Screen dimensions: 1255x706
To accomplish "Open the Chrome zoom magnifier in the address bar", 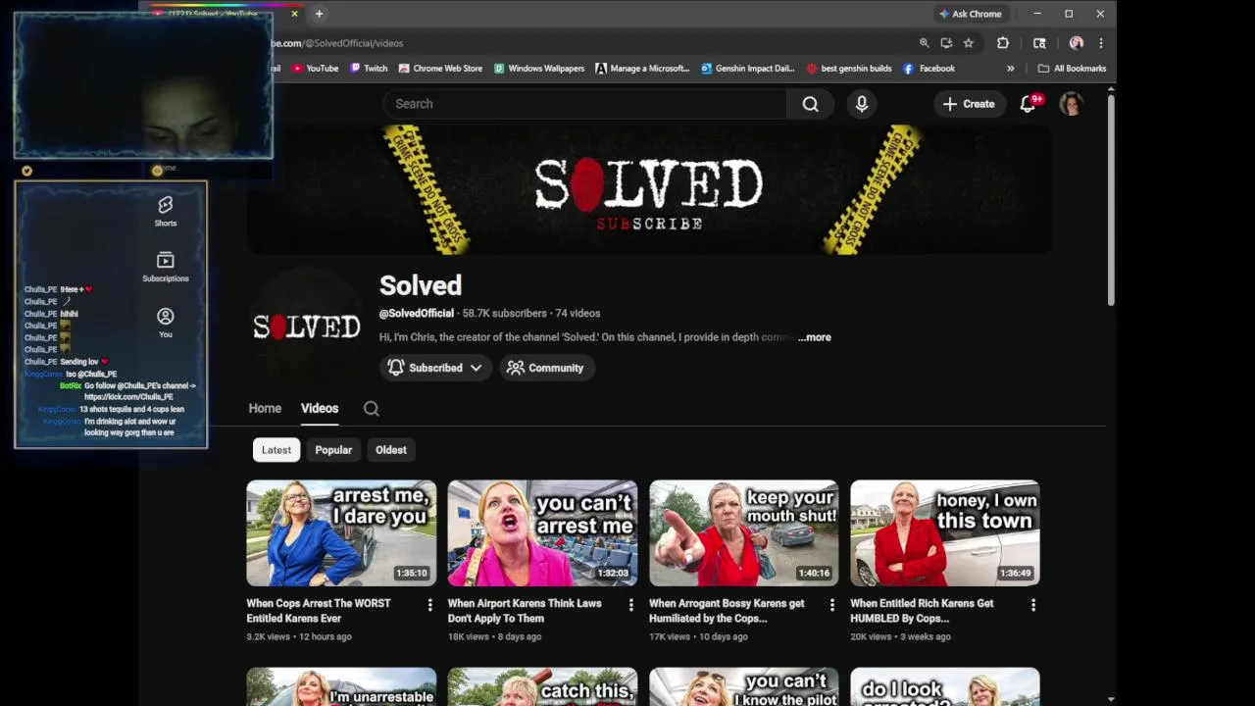I will (924, 43).
